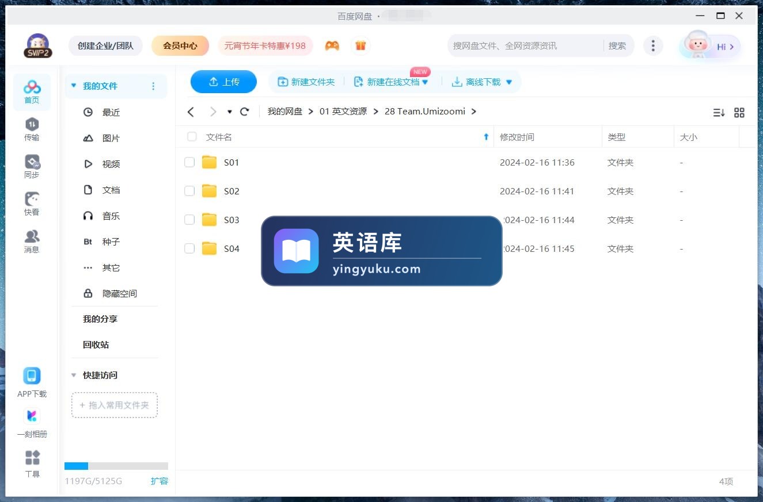This screenshot has height=502, width=763.
Task: Open the 回收站 recycle bin
Action: [96, 344]
